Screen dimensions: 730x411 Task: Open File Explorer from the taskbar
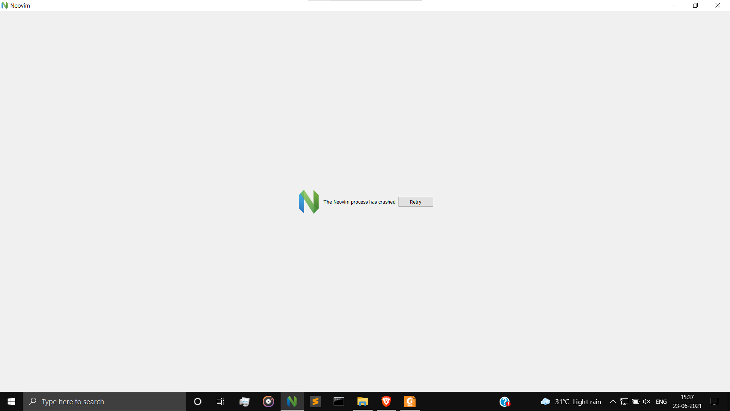tap(363, 401)
